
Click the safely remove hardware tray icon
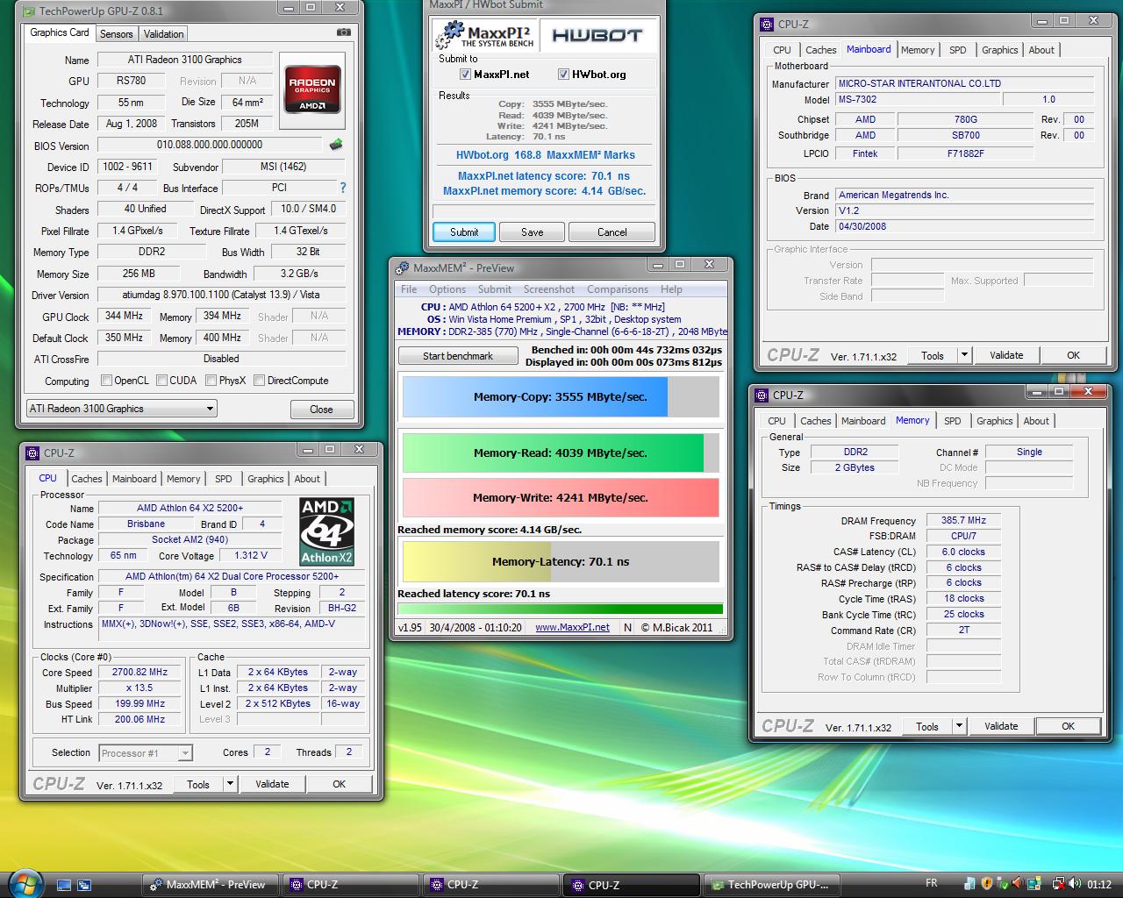coord(1003,884)
